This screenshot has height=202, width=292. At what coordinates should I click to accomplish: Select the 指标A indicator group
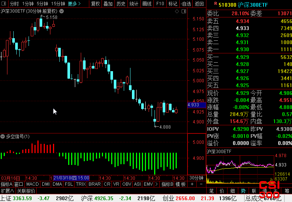(7, 184)
